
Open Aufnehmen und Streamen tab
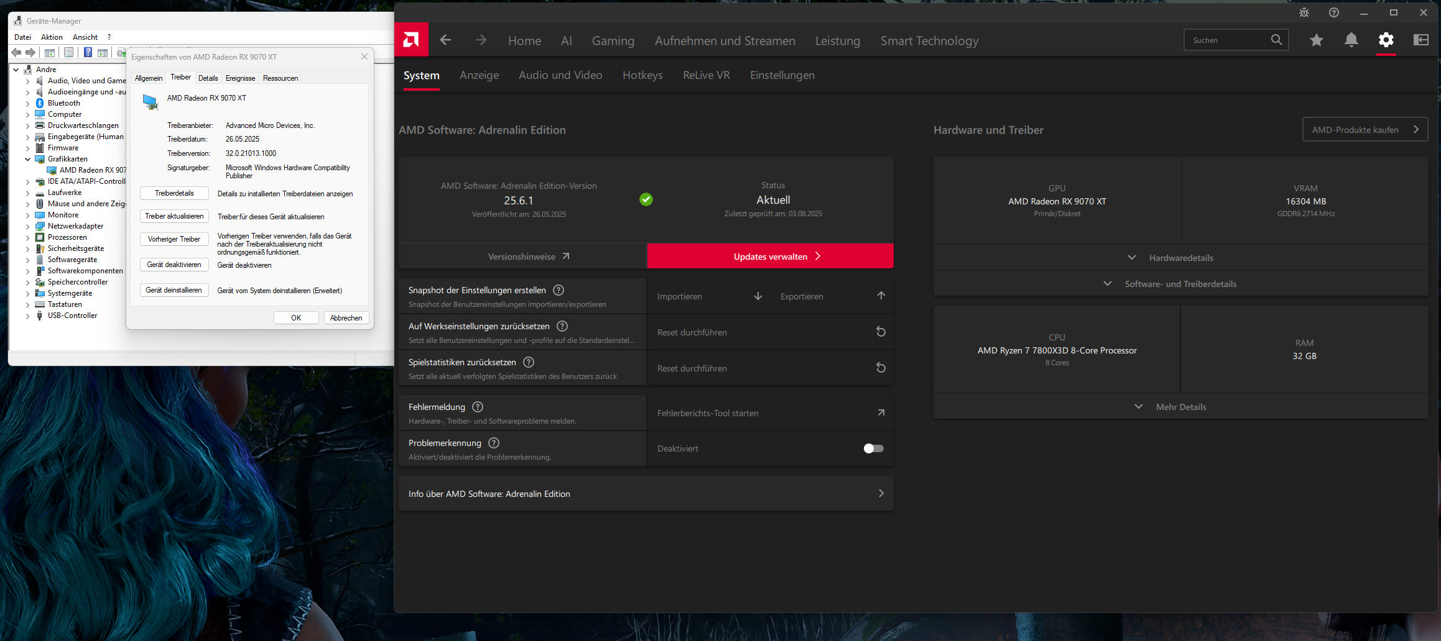click(725, 40)
